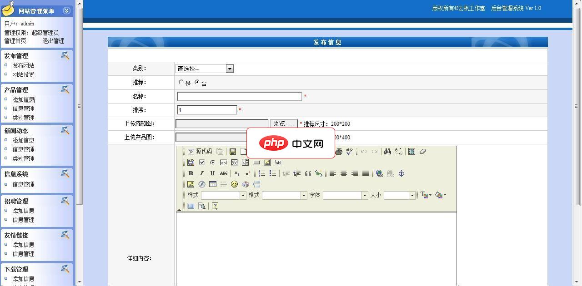Viewport: 582px width, 286px height.
Task: Collapse the 网站管理菜单 panel via chevron
Action: [x=66, y=10]
